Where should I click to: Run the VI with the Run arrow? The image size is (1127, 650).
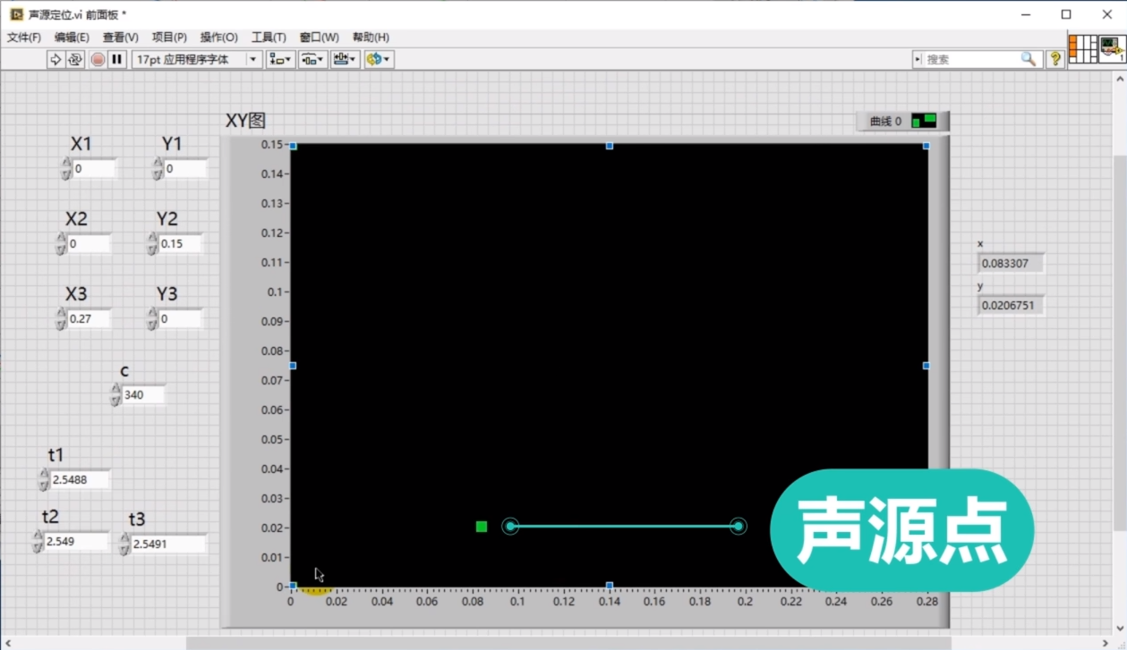tap(55, 59)
